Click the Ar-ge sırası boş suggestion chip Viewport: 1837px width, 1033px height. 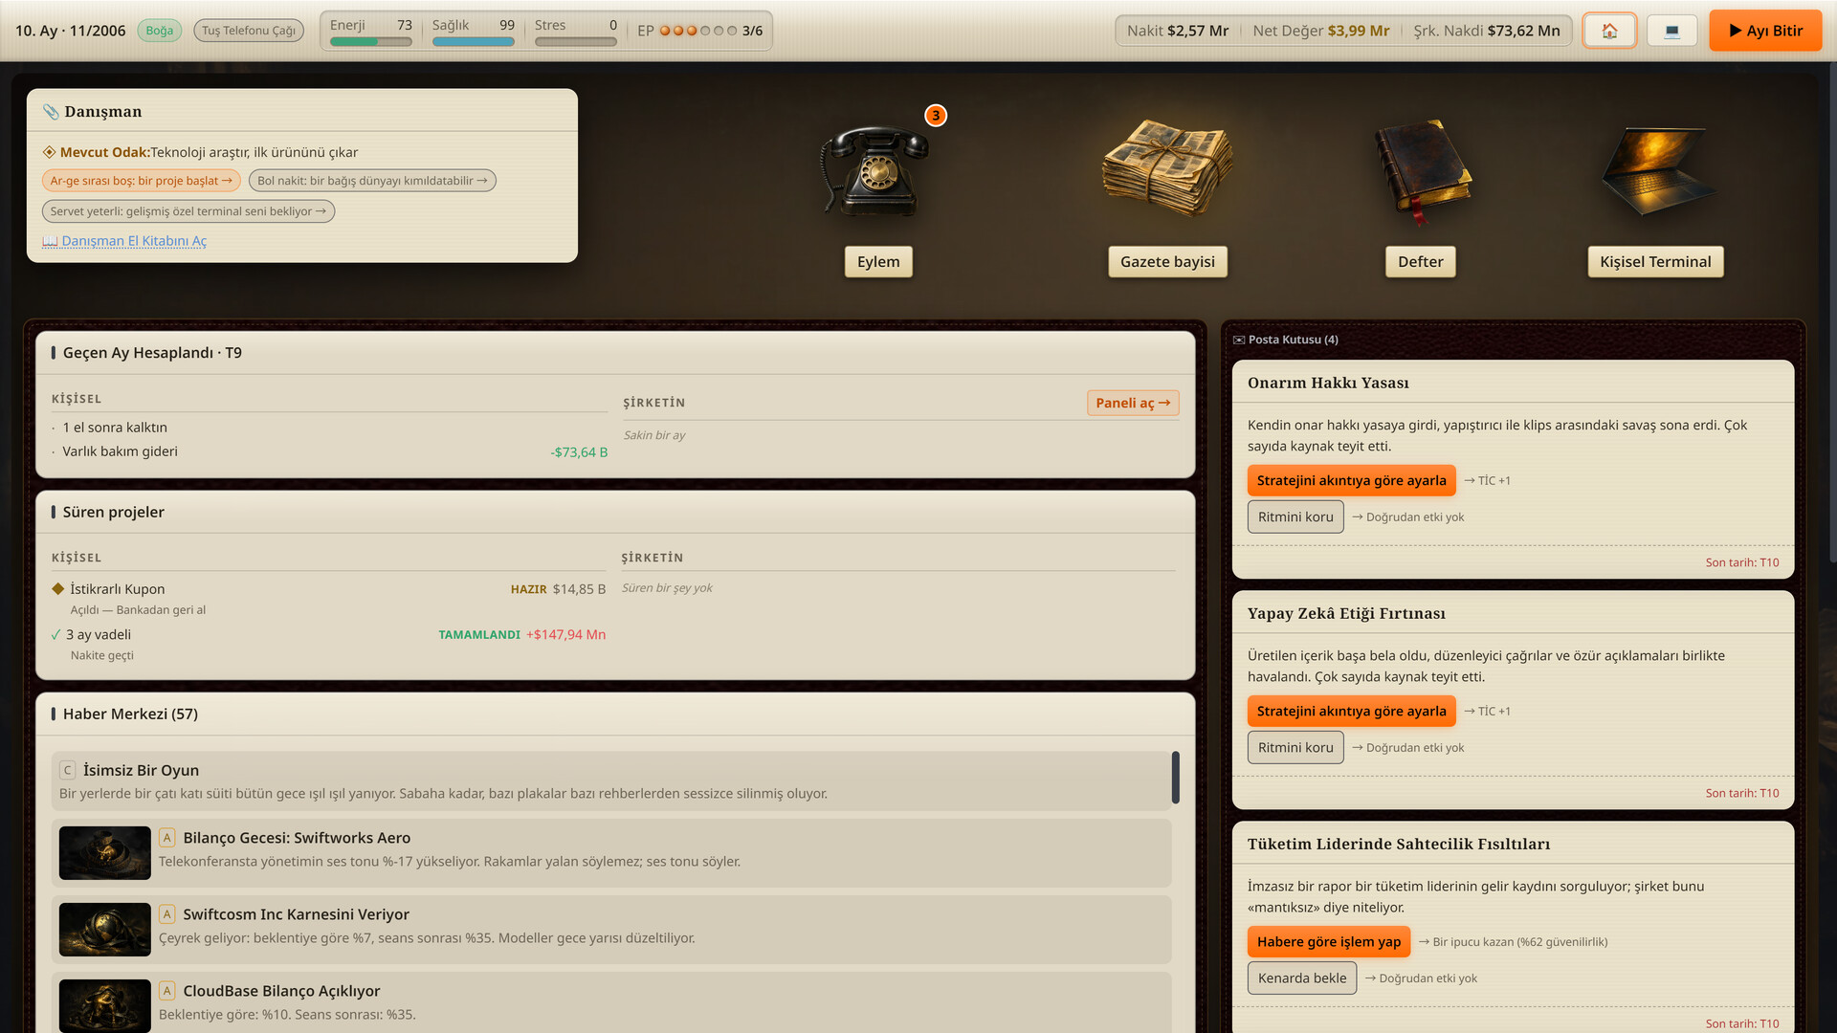coord(141,181)
